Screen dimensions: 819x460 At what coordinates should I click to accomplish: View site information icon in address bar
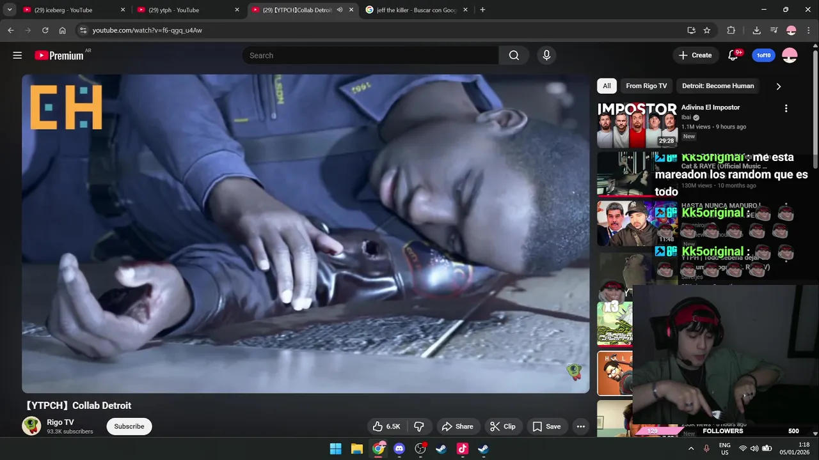(83, 30)
